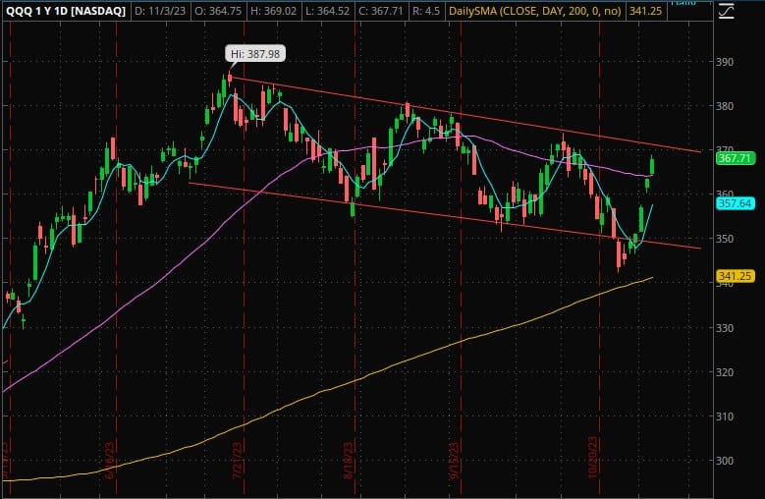This screenshot has height=499, width=765.
Task: Click the R: 4.5 range value
Action: coord(426,11)
